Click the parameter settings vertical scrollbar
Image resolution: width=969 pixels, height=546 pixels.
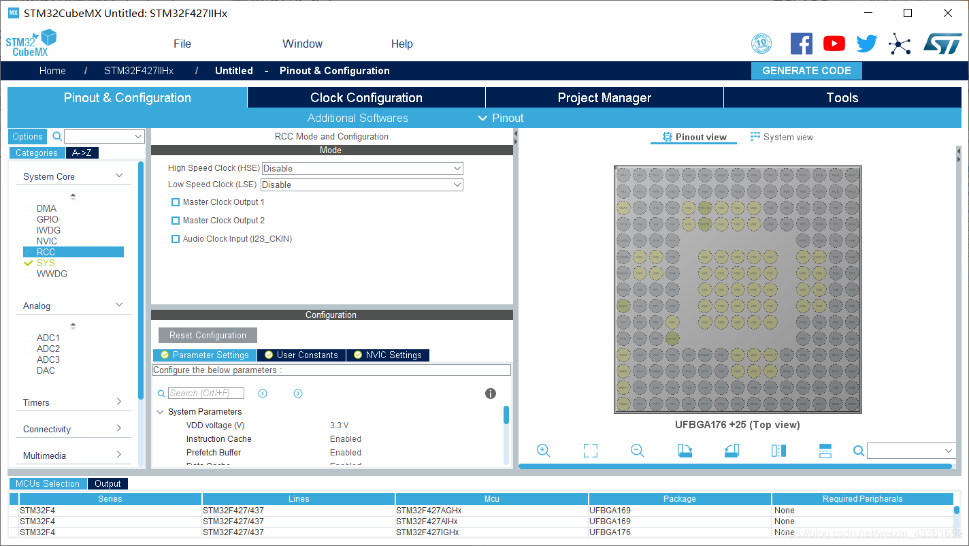(506, 415)
